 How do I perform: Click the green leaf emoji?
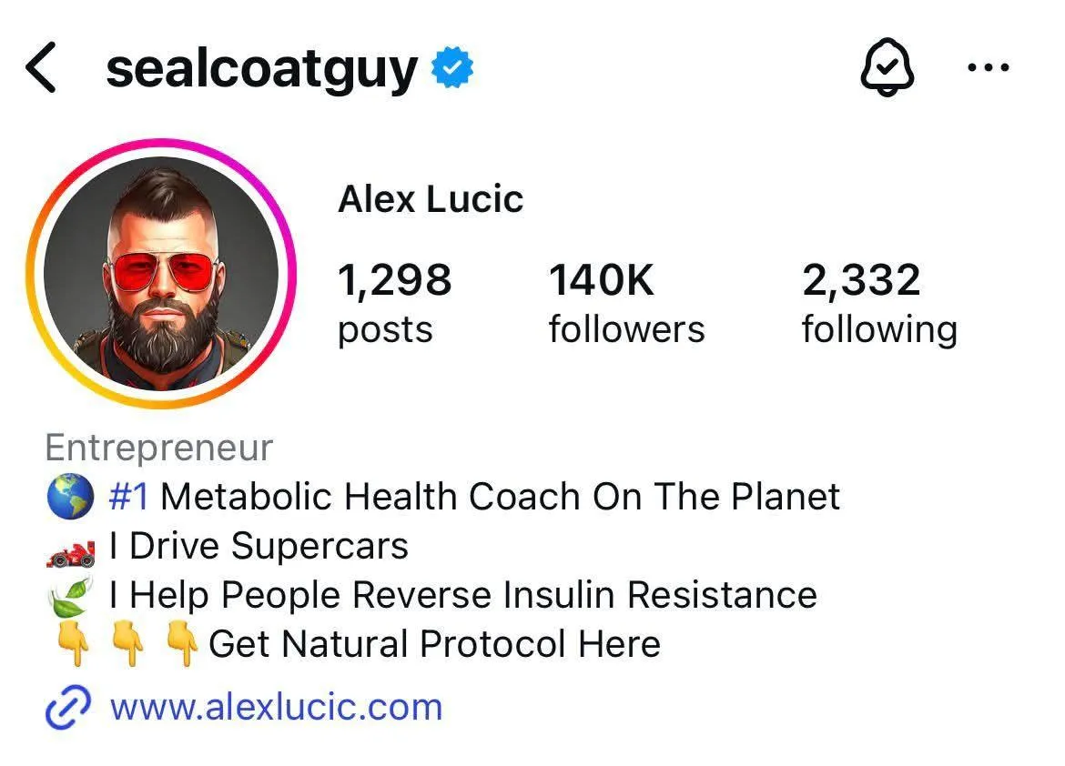coord(71,596)
